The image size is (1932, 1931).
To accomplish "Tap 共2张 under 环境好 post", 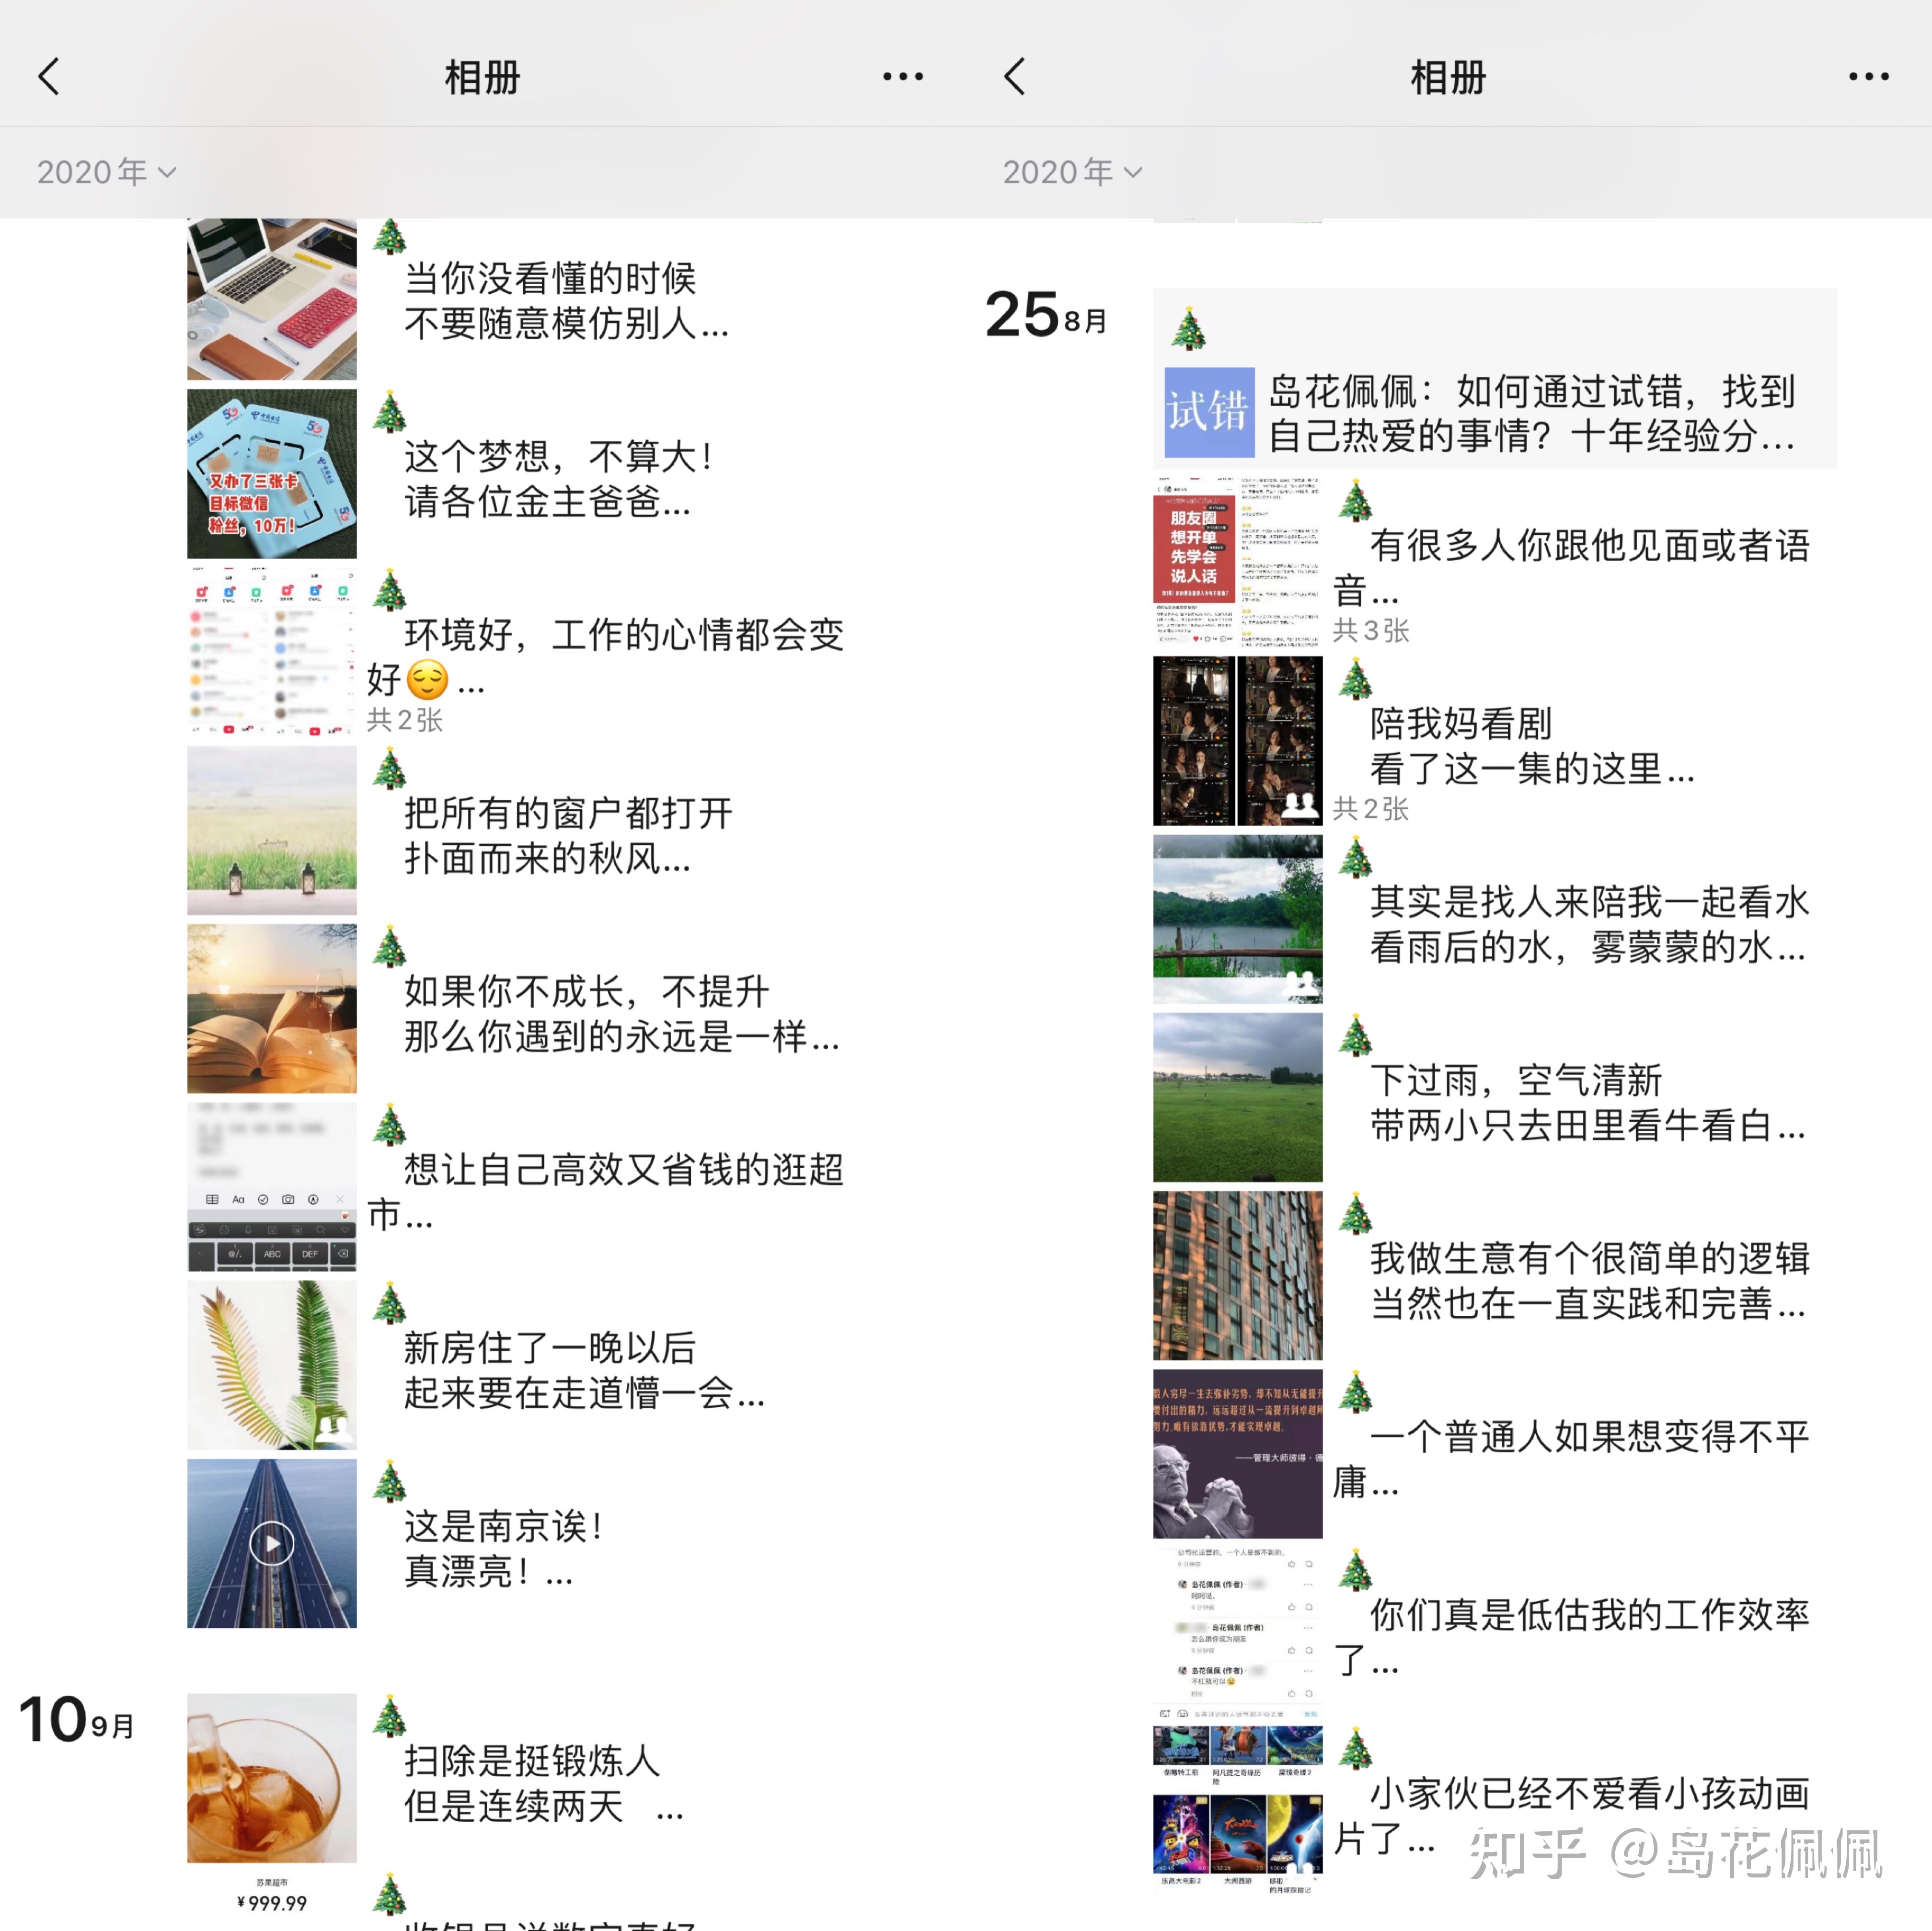I will click(x=405, y=720).
